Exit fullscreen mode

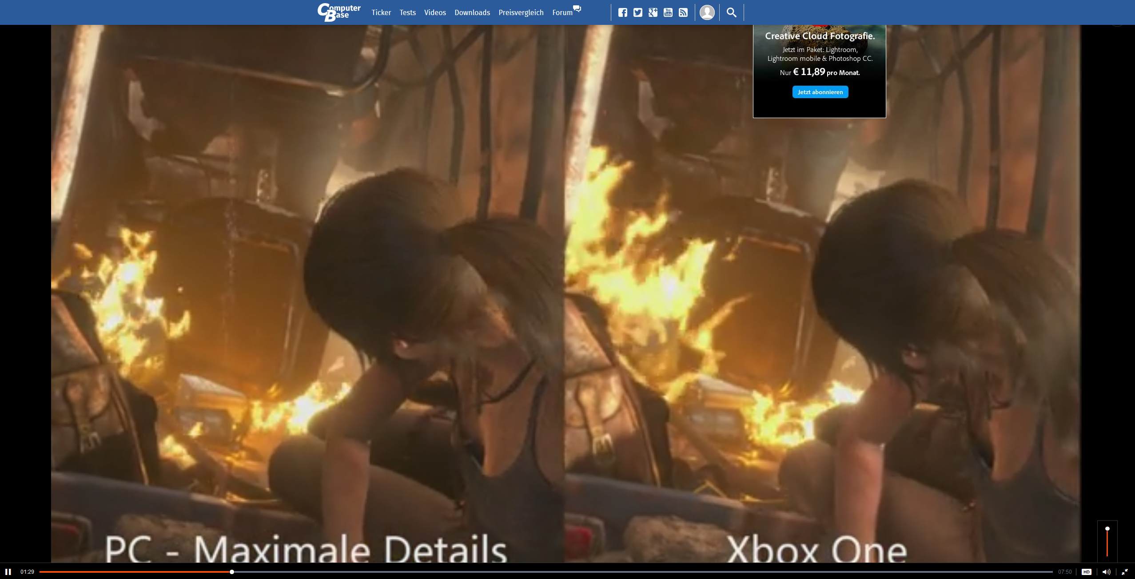click(1125, 571)
